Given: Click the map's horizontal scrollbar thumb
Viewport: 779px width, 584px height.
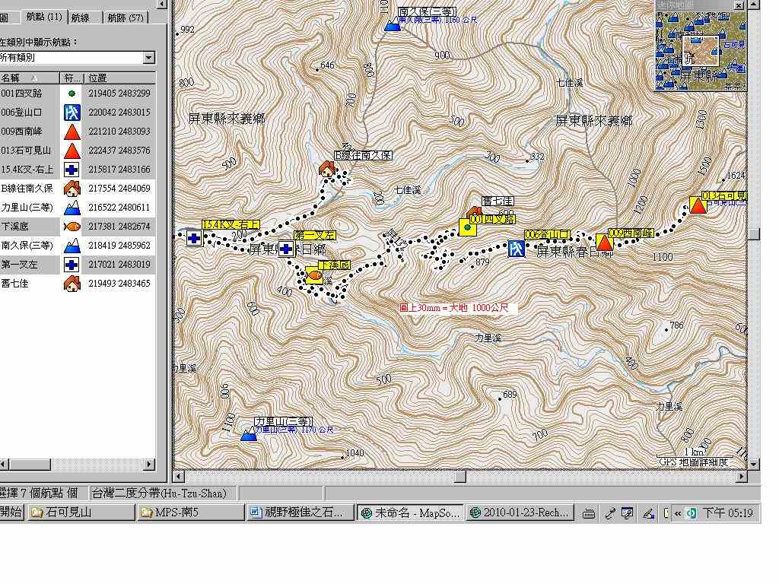Looking at the screenshot, I should (459, 477).
